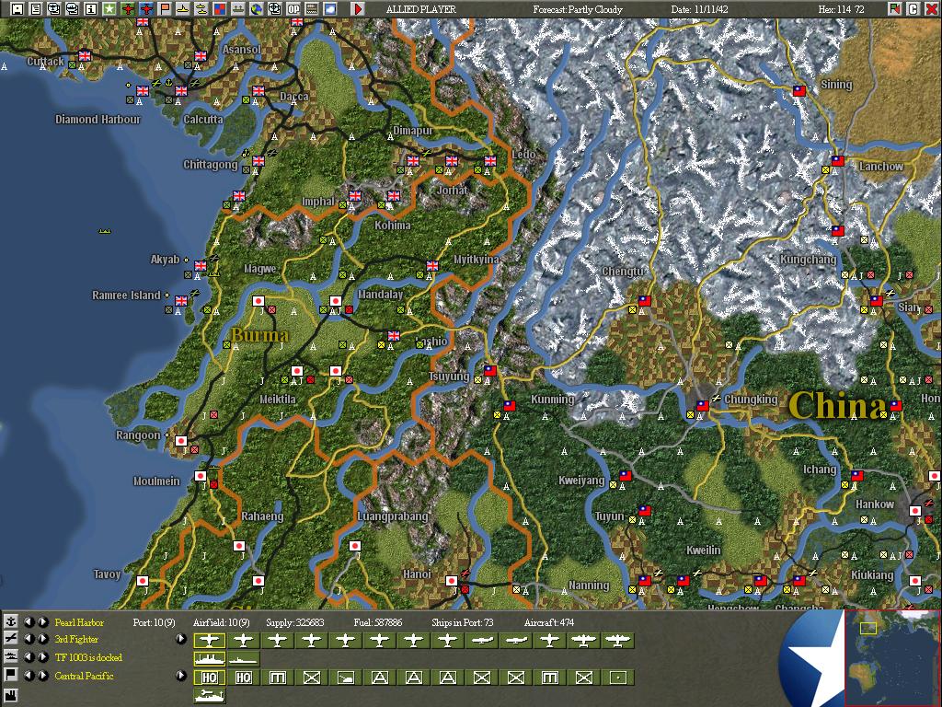Select the green star icon on the toolbar
This screenshot has height=707, width=942.
109,8
